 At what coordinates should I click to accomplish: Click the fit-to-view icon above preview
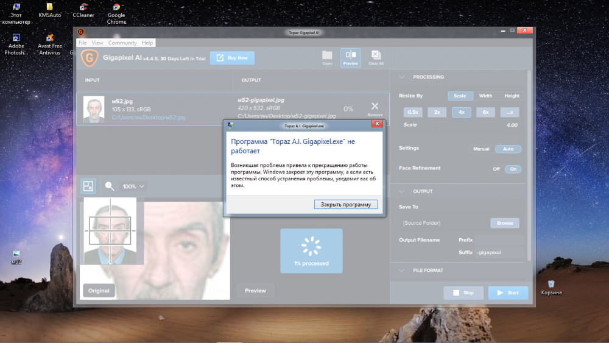tap(88, 186)
